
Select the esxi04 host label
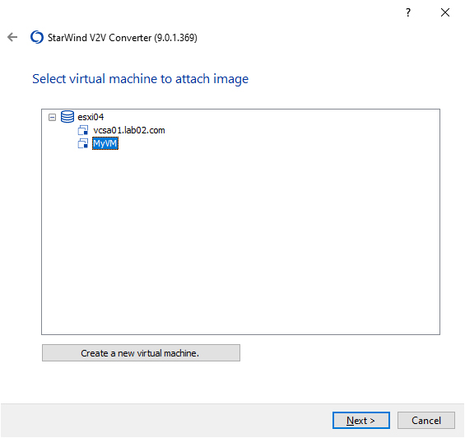tap(91, 117)
